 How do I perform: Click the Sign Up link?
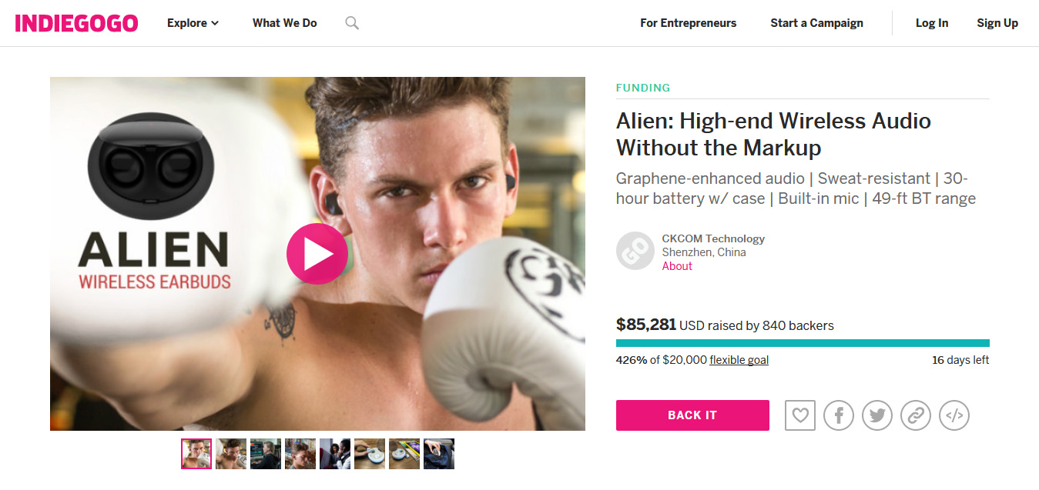997,23
